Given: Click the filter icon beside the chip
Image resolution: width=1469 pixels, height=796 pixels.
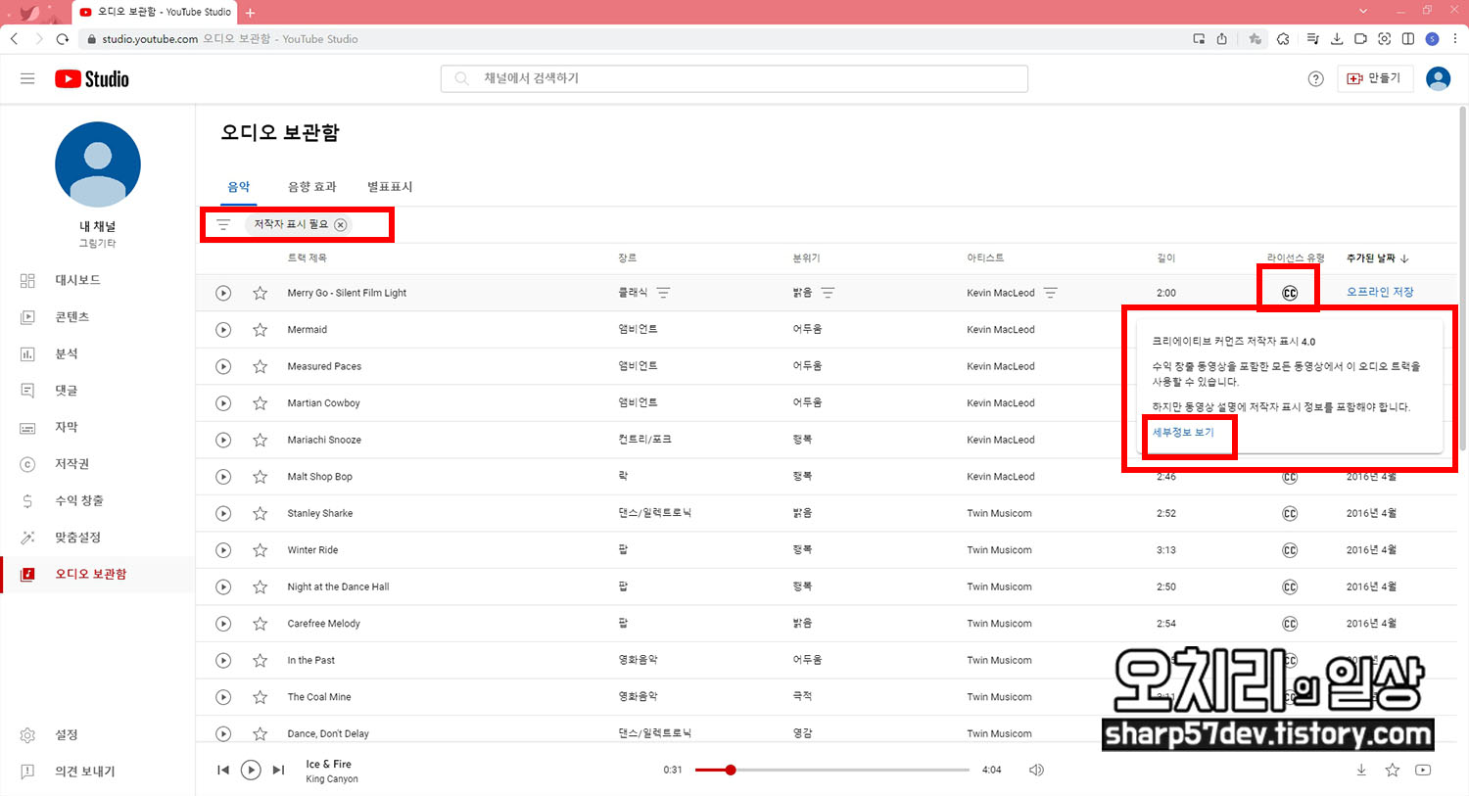Looking at the screenshot, I should pos(223,225).
